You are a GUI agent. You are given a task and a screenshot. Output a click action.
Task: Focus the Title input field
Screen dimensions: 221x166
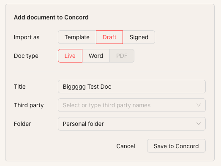point(132,87)
